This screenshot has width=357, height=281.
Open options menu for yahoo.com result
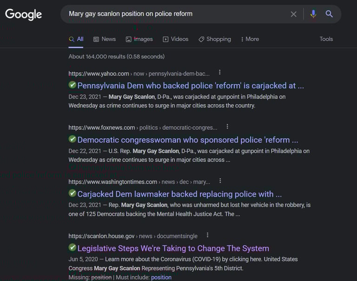coord(219,72)
